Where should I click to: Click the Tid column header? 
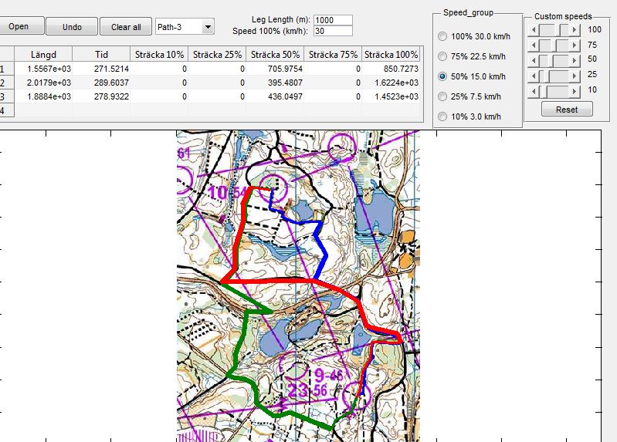point(101,54)
